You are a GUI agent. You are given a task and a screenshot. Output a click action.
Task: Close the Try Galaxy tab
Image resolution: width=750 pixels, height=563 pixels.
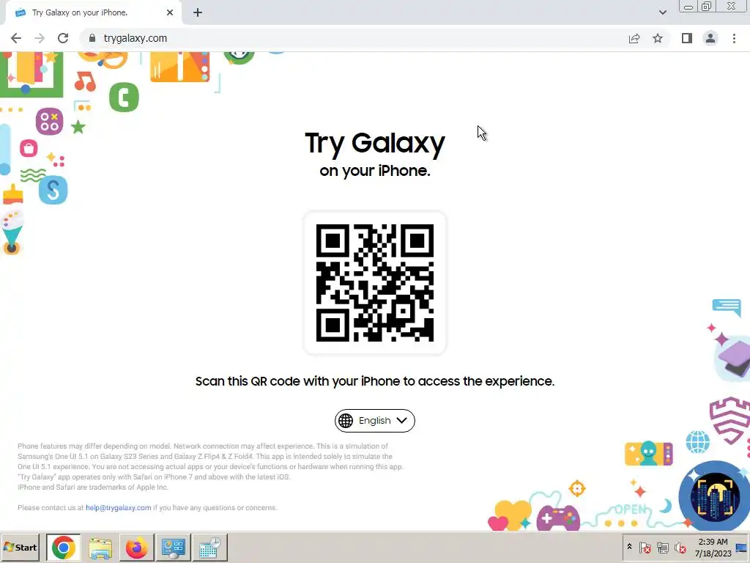[170, 13]
